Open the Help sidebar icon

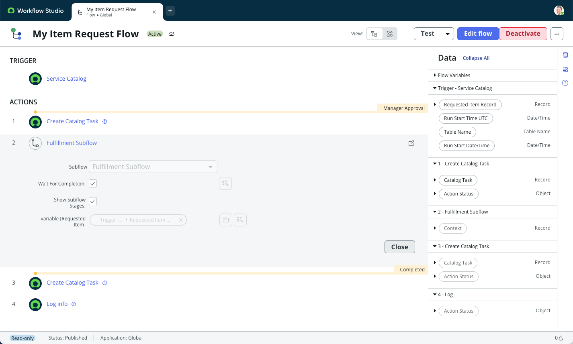565,83
